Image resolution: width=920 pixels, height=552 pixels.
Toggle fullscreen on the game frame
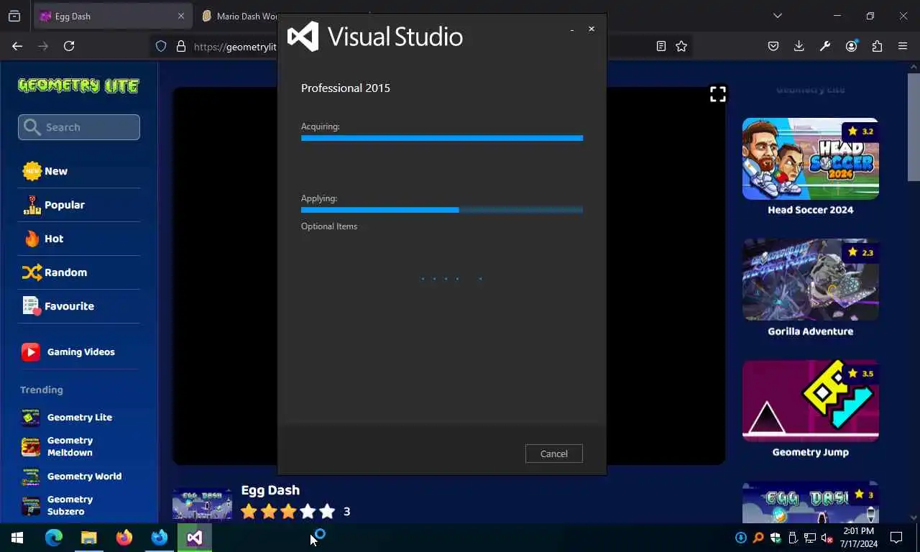tap(718, 94)
